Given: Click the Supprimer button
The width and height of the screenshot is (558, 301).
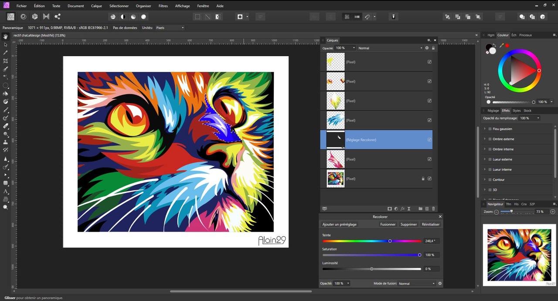Looking at the screenshot, I should point(408,224).
